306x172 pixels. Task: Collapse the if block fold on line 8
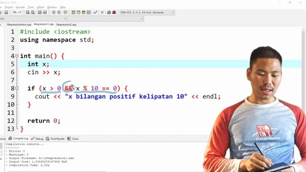click(x=17, y=88)
